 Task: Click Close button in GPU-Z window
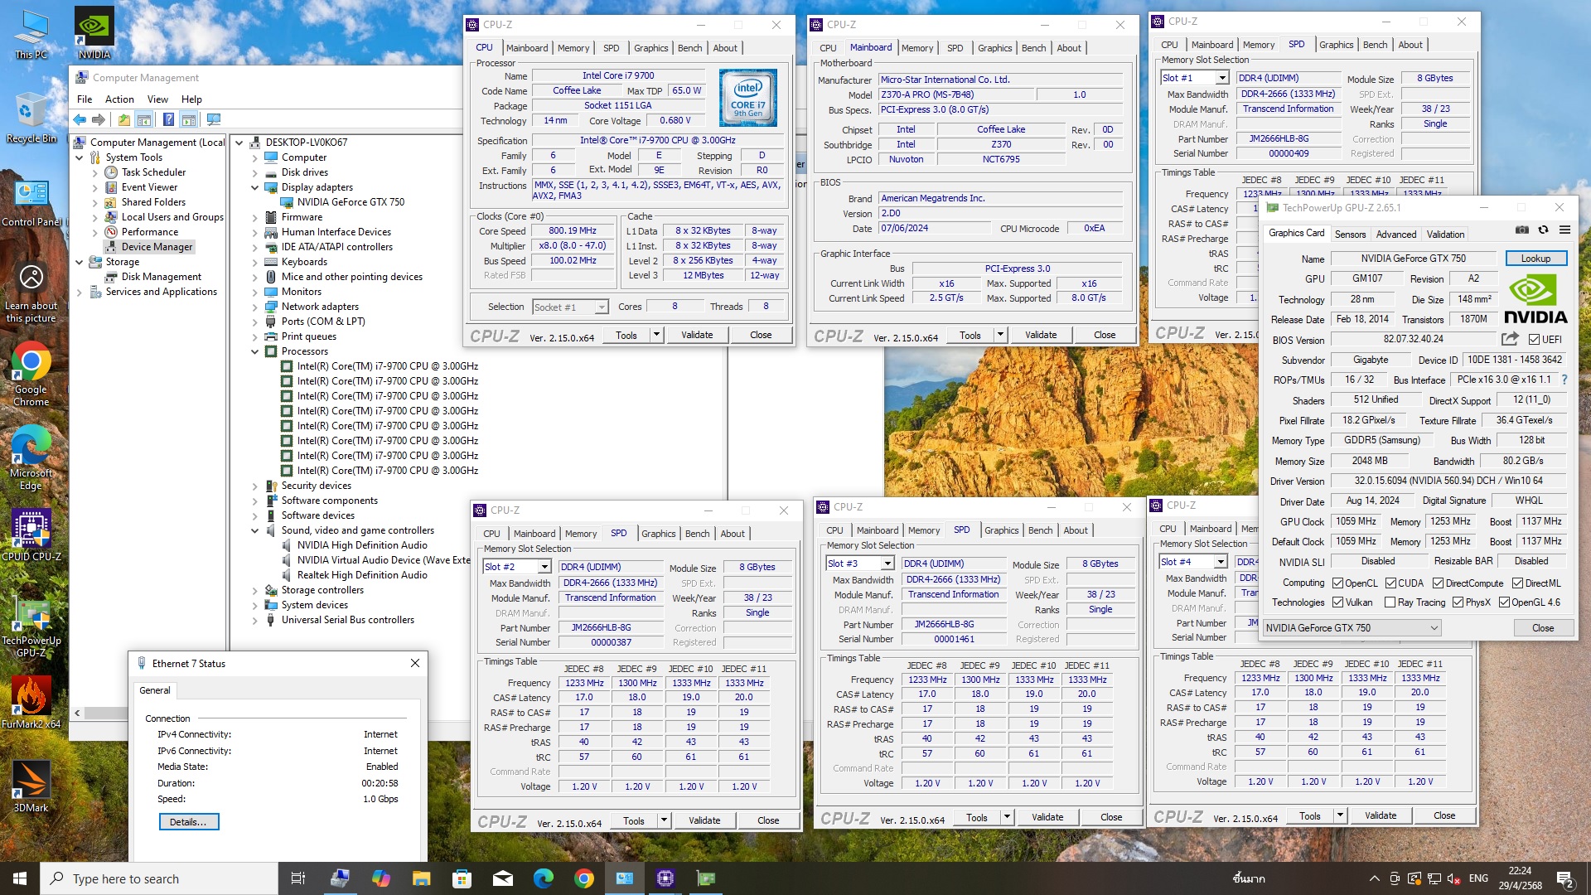[x=1542, y=628]
